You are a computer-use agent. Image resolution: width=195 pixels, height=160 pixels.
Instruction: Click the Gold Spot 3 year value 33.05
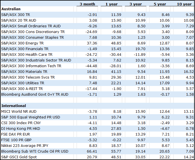pyautogui.click(x=140, y=157)
